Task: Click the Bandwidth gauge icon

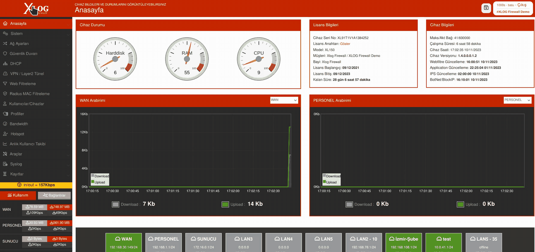Action: [x=5, y=124]
